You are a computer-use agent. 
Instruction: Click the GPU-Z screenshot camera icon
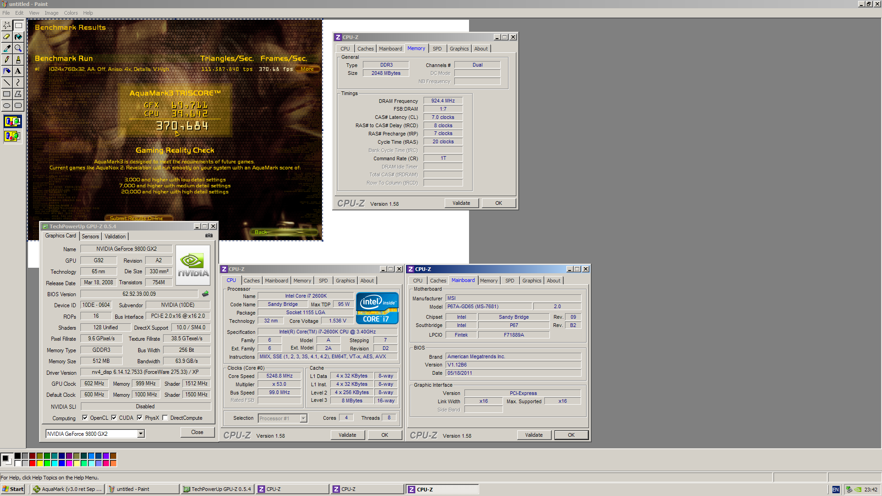pyautogui.click(x=209, y=236)
